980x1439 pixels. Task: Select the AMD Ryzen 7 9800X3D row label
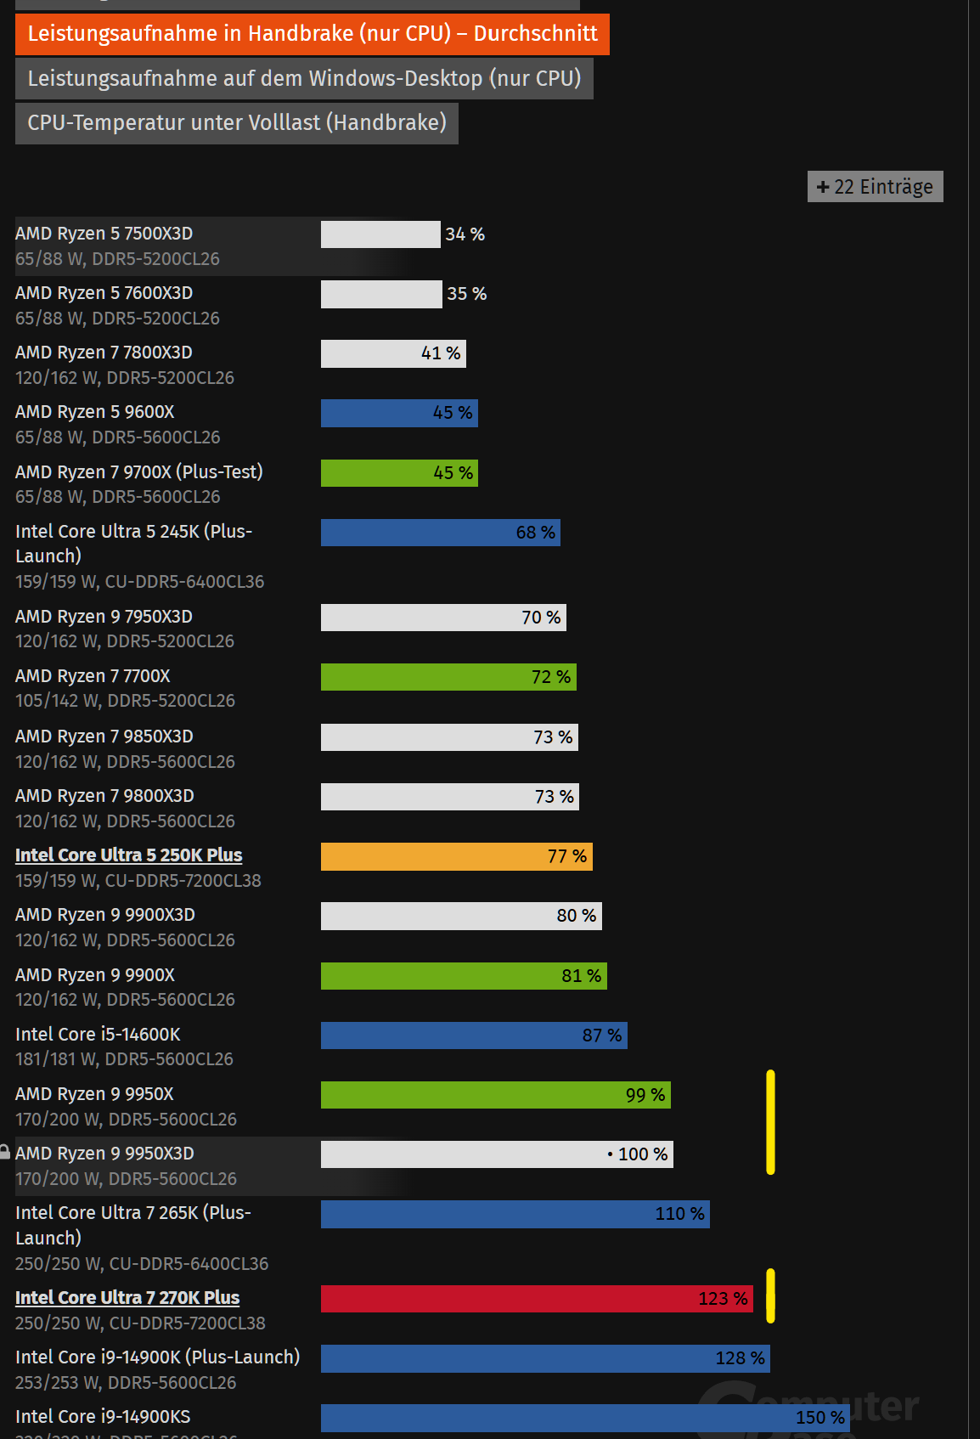point(104,796)
